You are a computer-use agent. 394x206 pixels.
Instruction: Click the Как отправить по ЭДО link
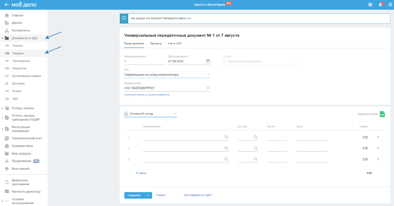(198, 195)
